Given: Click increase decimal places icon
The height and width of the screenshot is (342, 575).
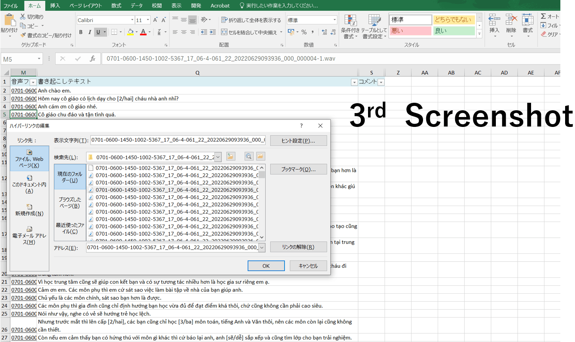Looking at the screenshot, I should pos(324,32).
